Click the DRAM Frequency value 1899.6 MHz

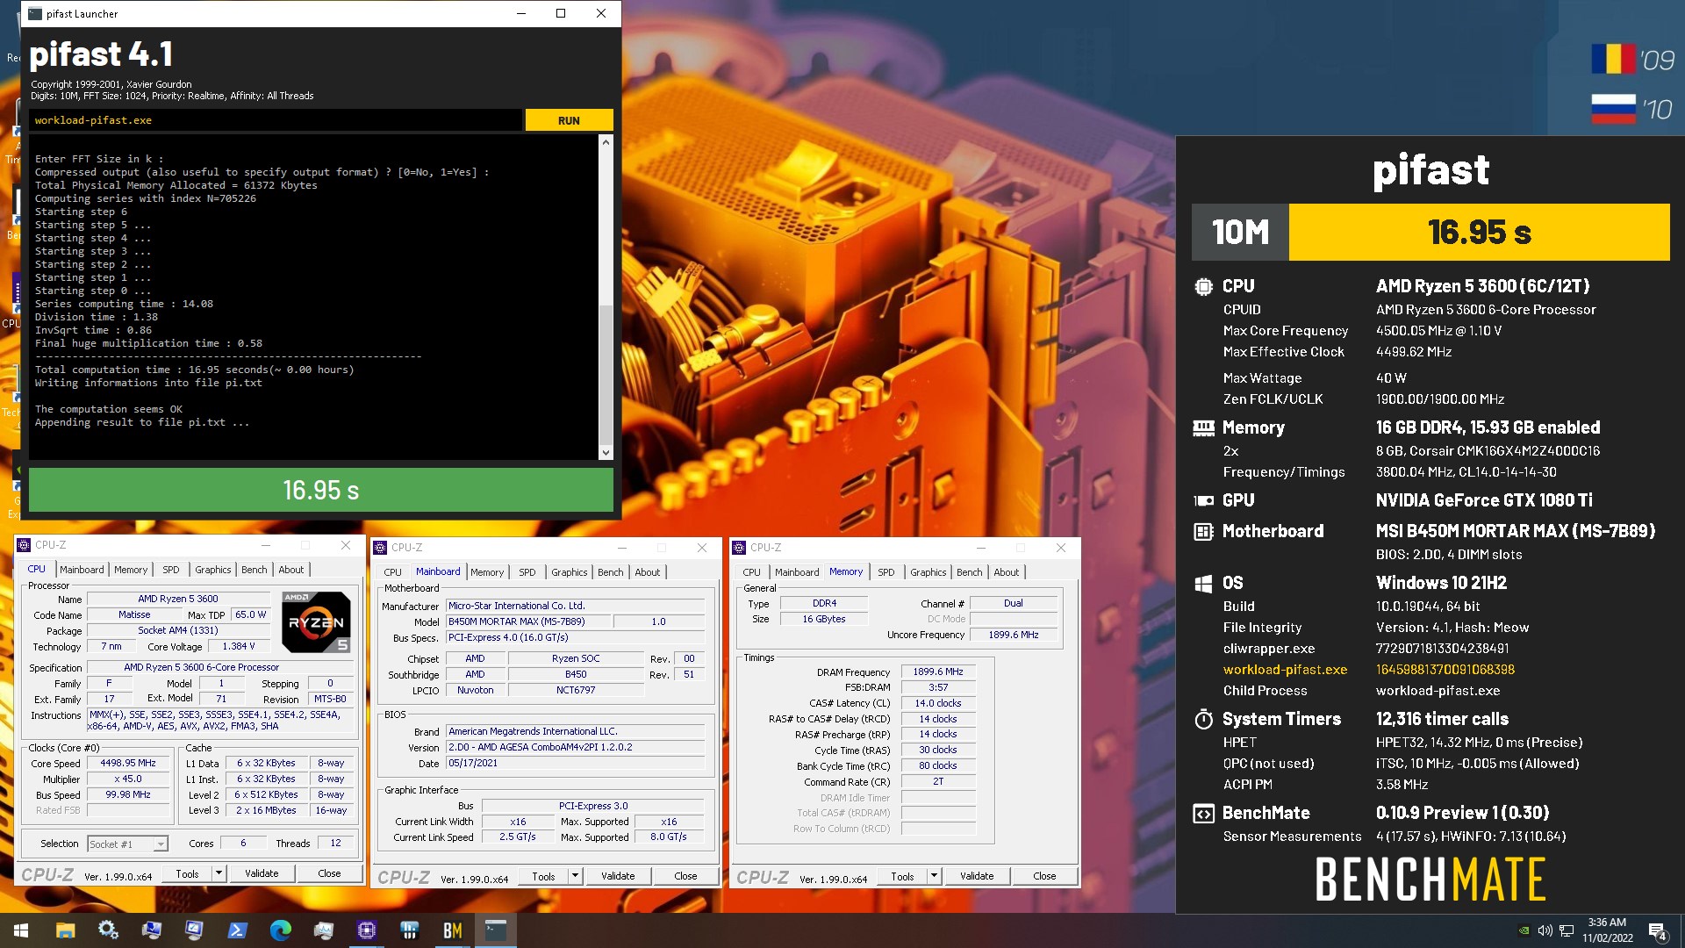[938, 671]
